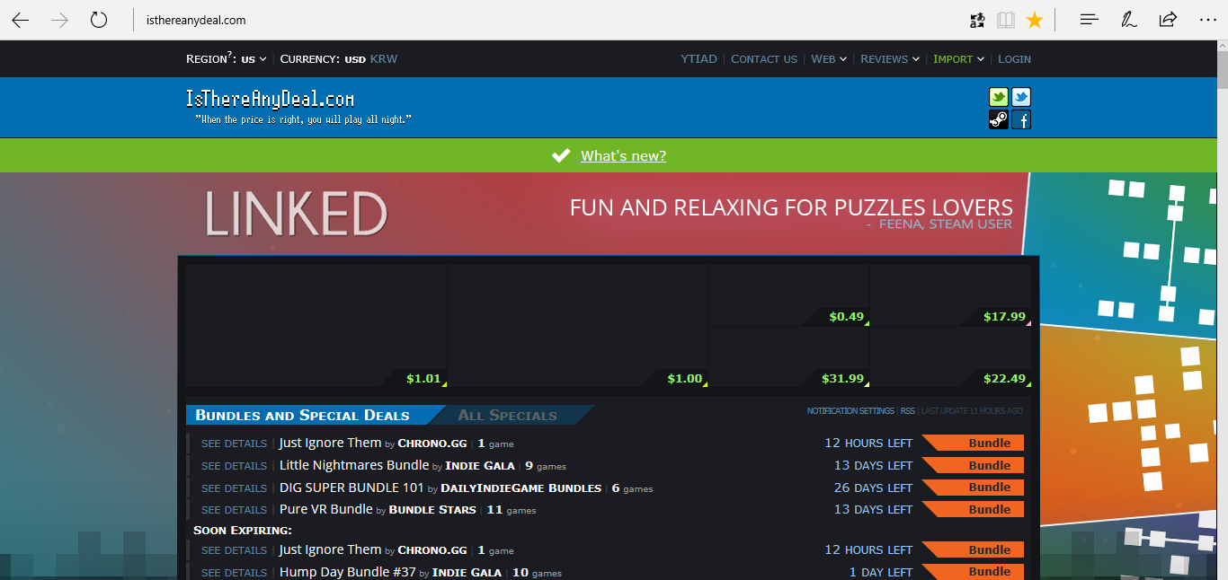This screenshot has width=1228, height=580.
Task: Switch currency to KRW
Action: click(384, 59)
